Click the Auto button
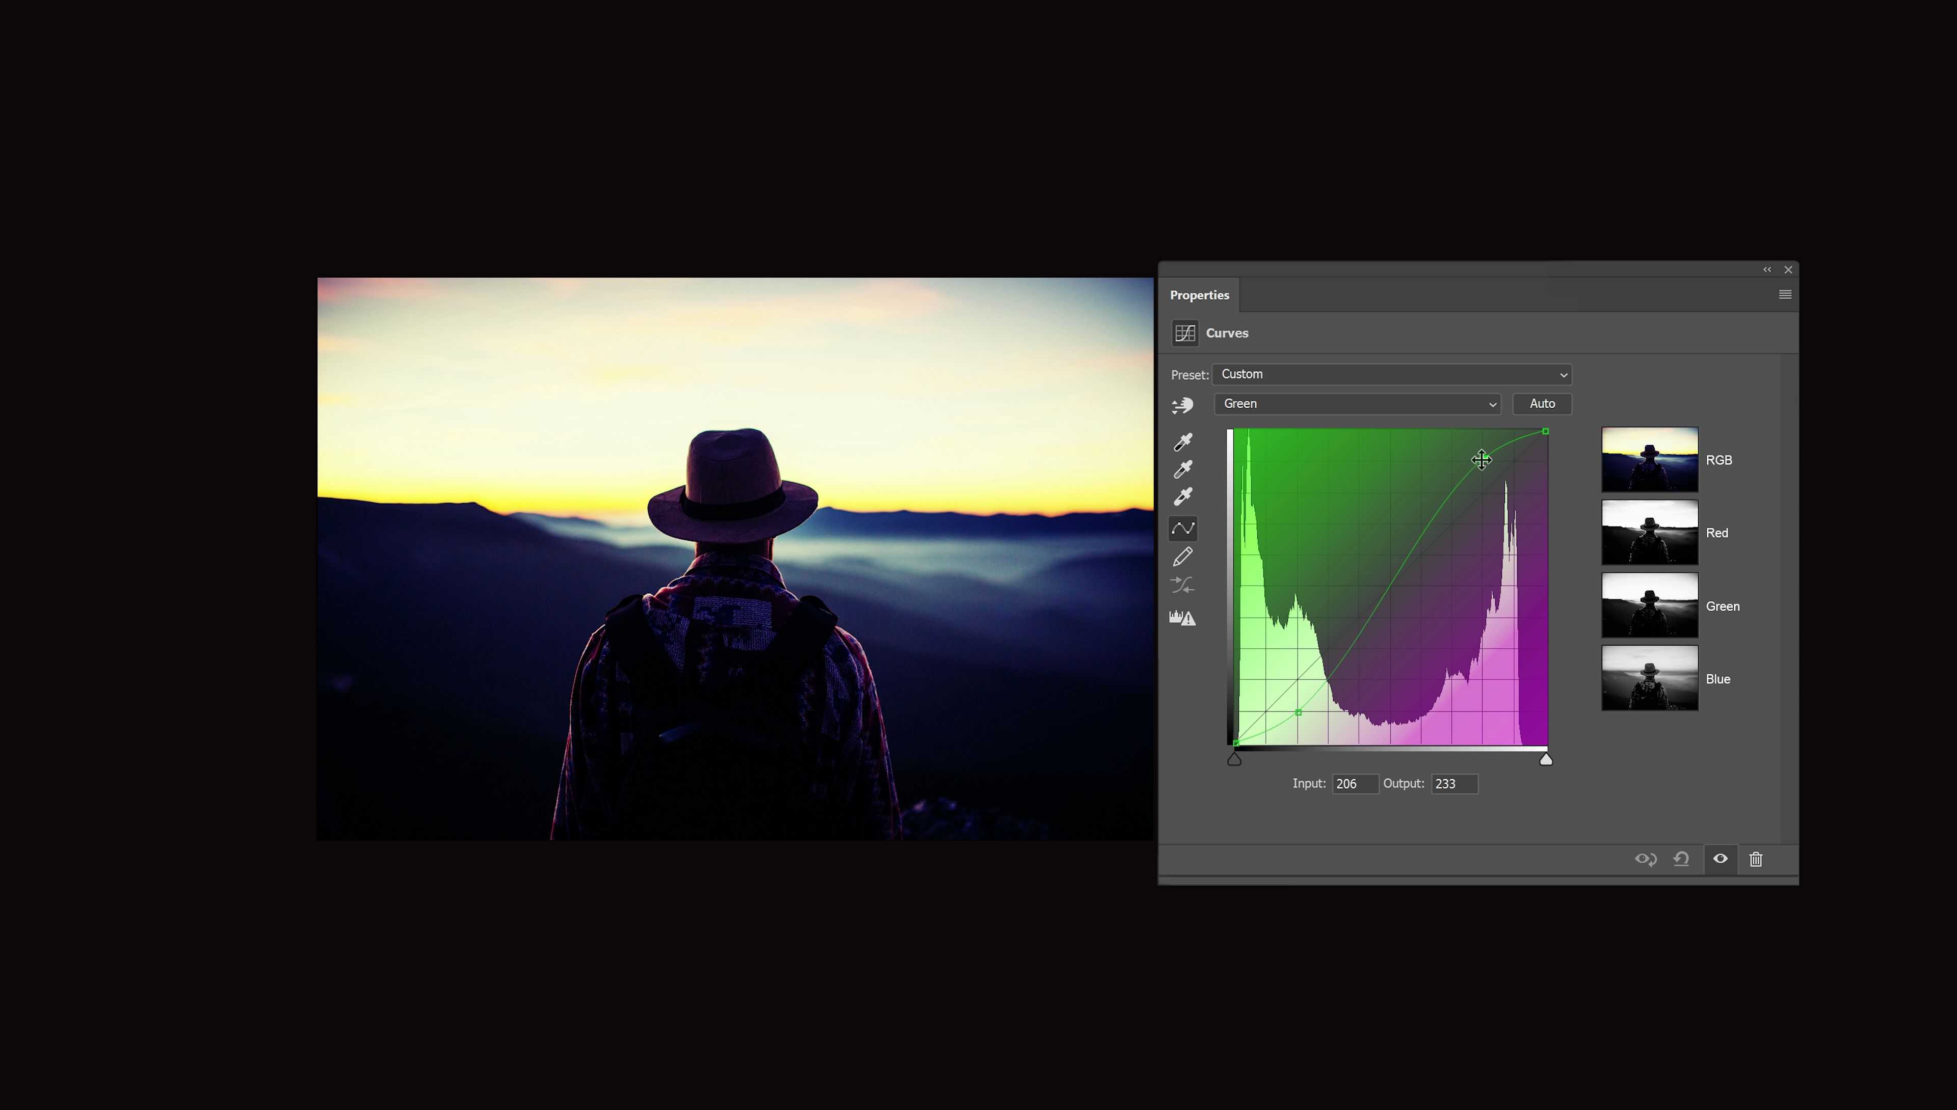Screen dimensions: 1957x1110 point(1542,404)
